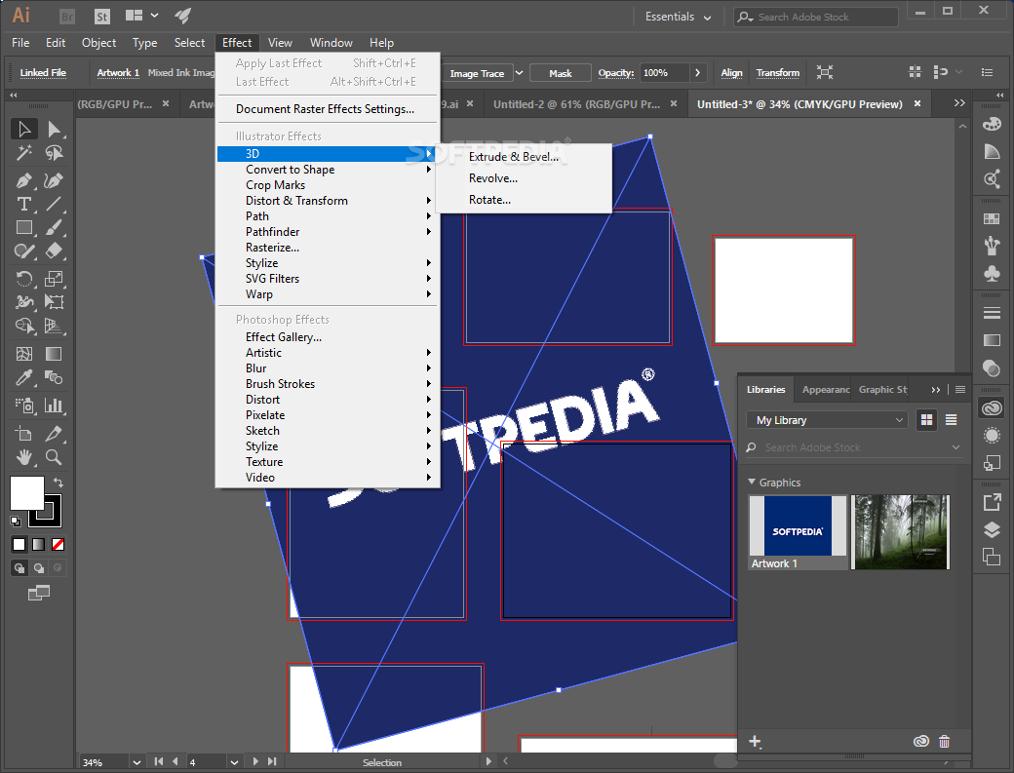Select the Pen tool
1014x773 pixels.
point(24,180)
